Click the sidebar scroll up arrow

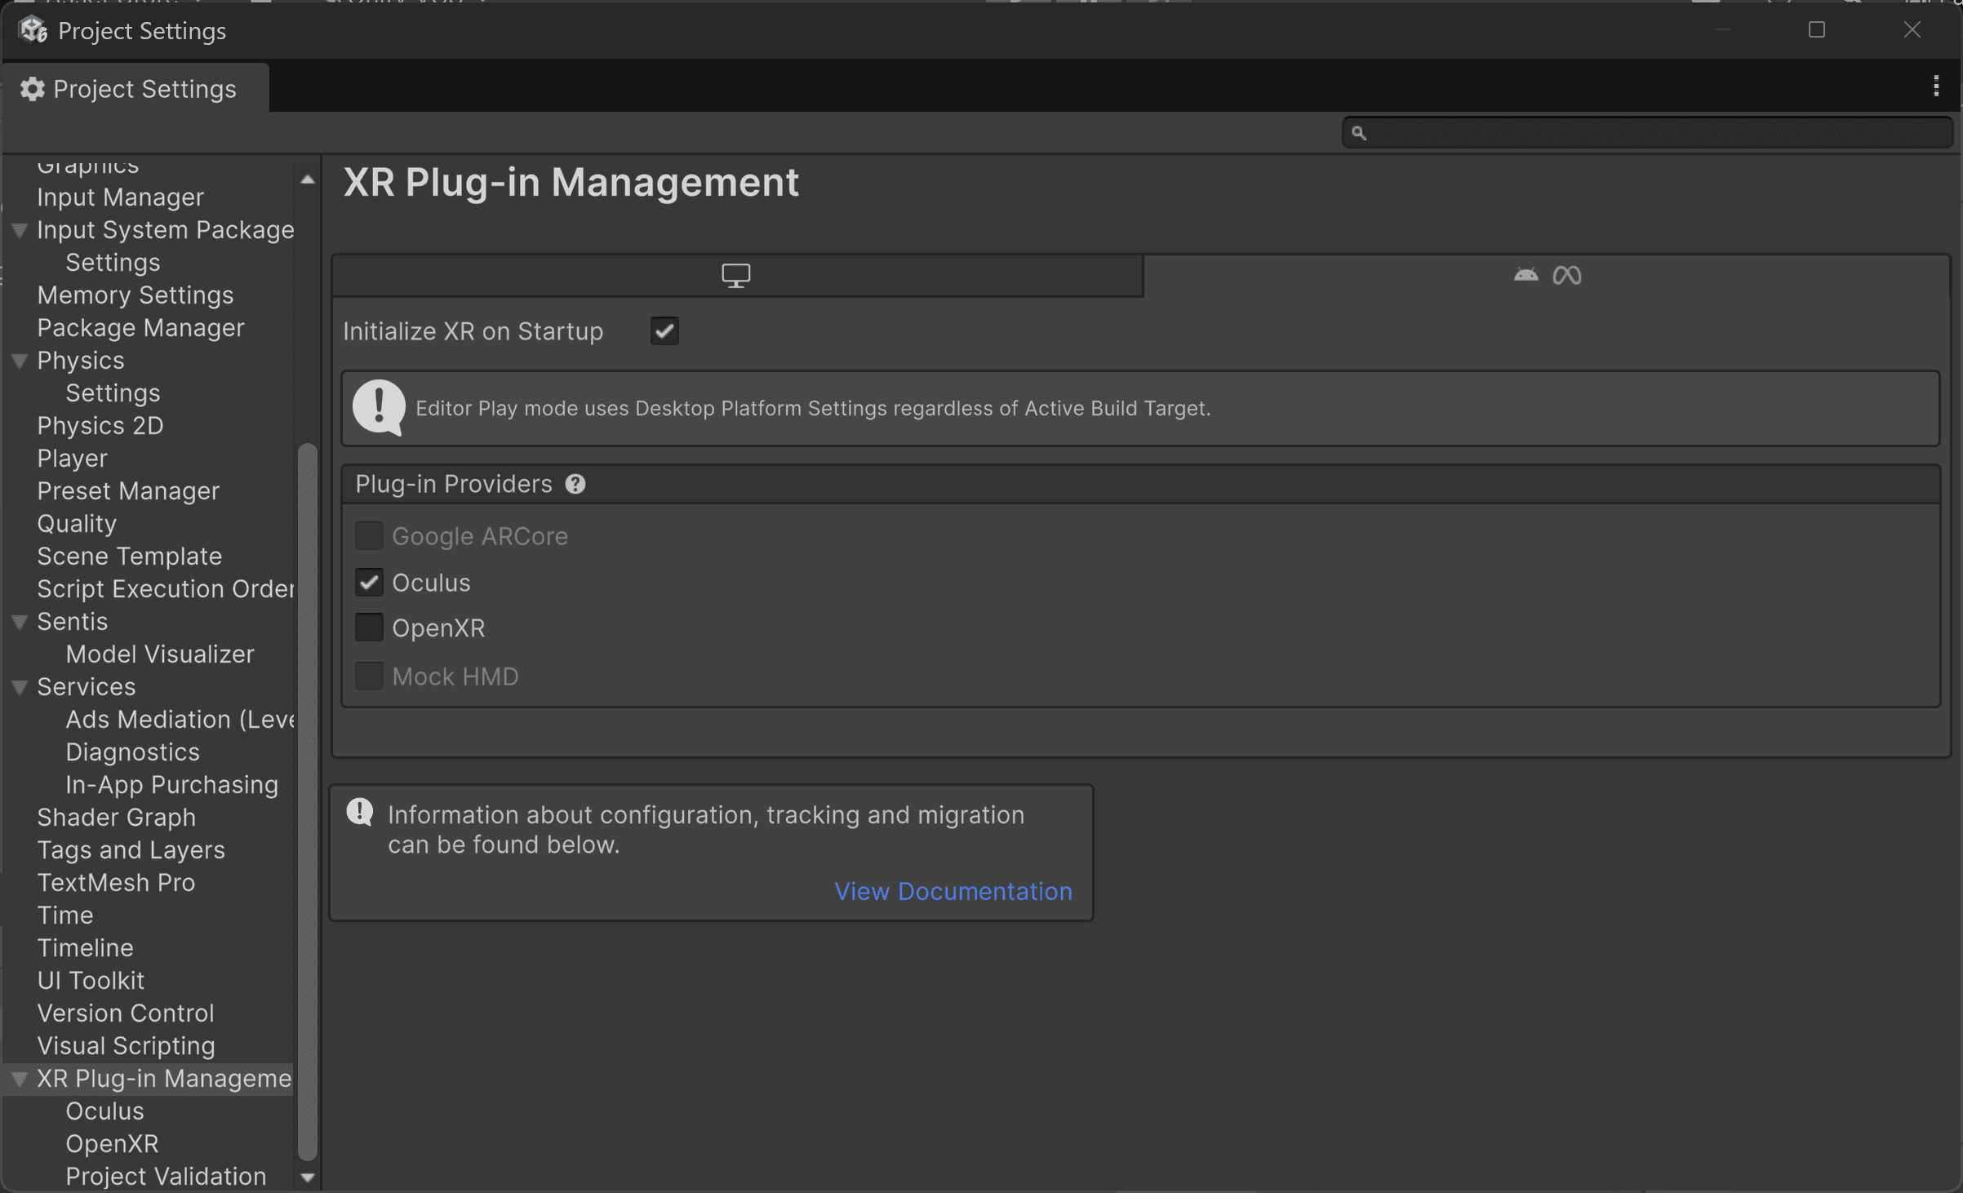click(308, 180)
